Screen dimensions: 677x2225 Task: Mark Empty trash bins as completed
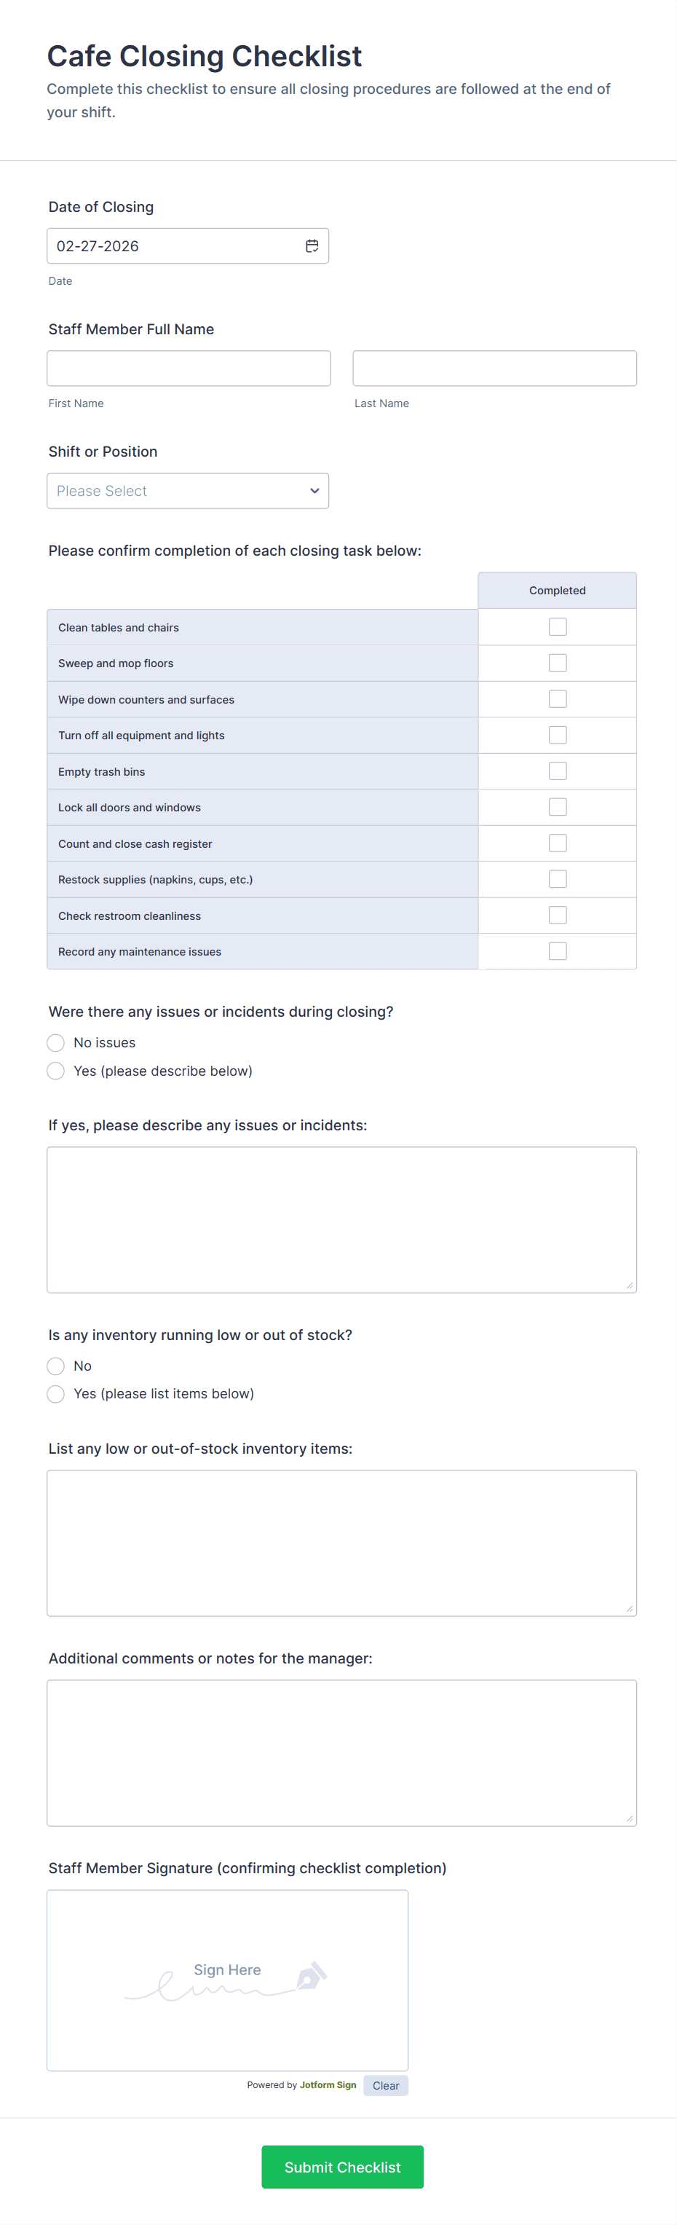click(x=558, y=771)
